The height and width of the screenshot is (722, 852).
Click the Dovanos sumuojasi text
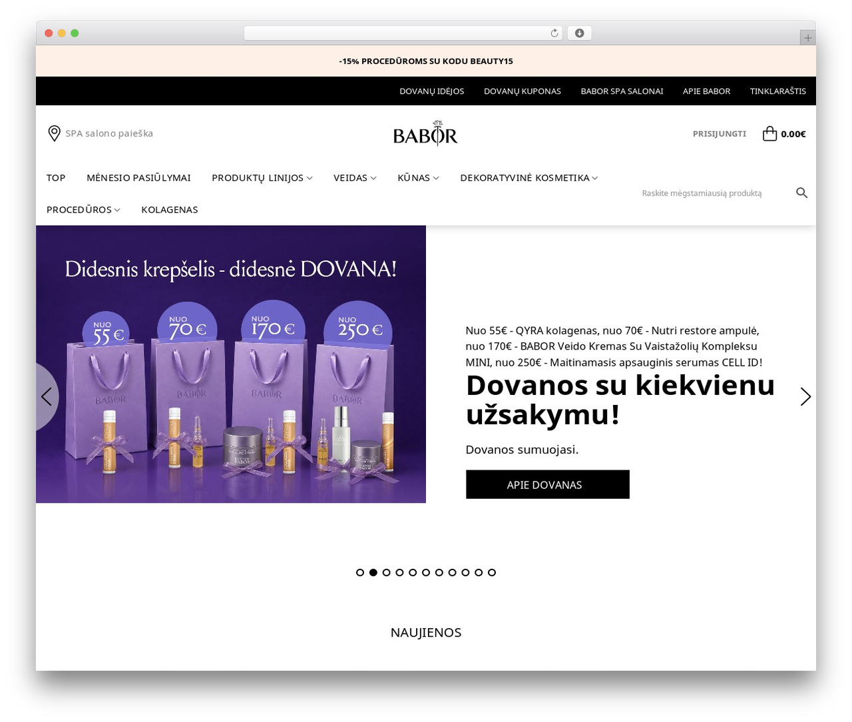(522, 450)
